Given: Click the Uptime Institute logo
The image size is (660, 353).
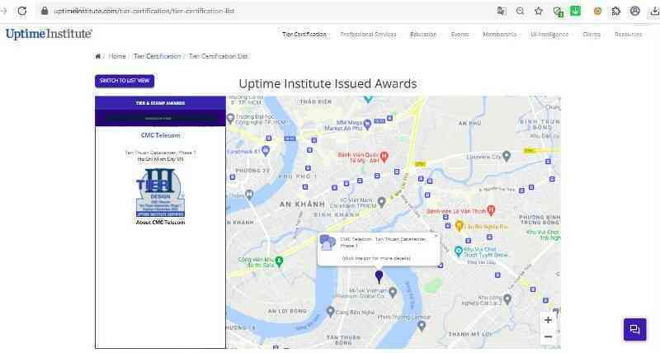Looking at the screenshot, I should (x=49, y=34).
